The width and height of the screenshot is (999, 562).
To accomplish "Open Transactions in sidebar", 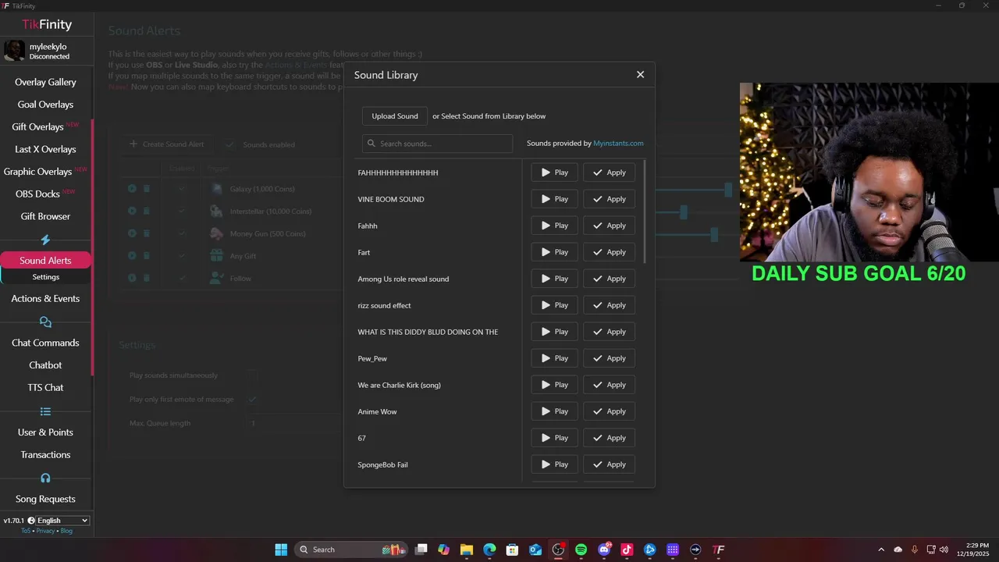I will (x=45, y=455).
